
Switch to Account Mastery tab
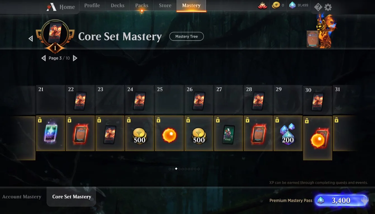point(22,197)
